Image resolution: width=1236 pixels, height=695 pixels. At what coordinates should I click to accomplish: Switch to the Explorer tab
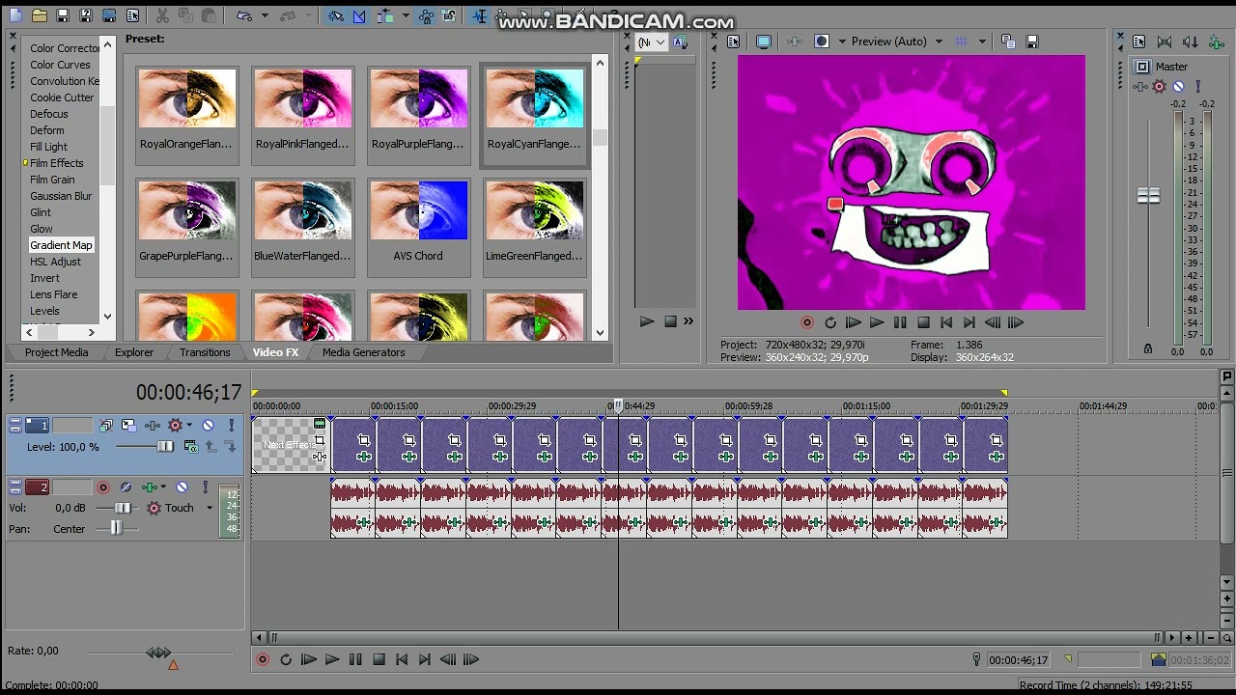click(x=134, y=352)
